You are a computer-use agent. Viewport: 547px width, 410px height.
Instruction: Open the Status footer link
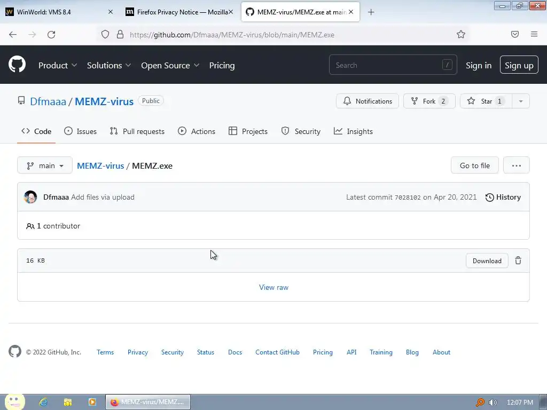point(206,352)
